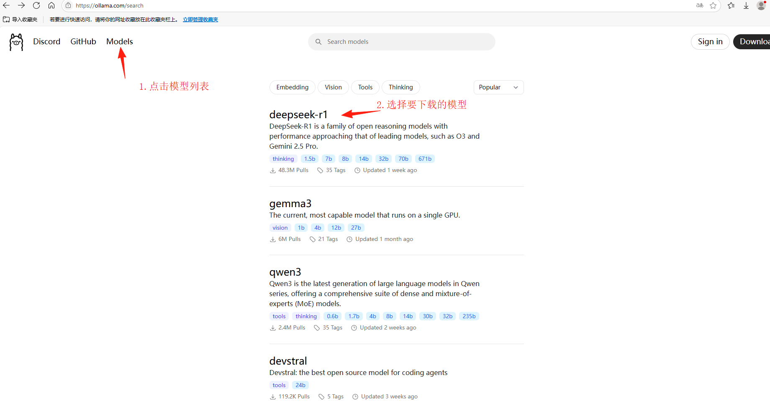The image size is (770, 403).
Task: Open the translate page icon
Action: point(700,5)
